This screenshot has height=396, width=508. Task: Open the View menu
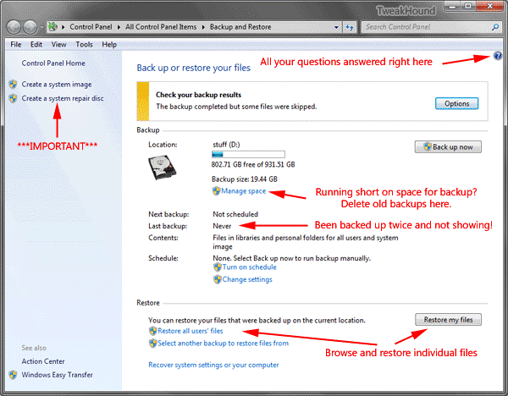58,44
